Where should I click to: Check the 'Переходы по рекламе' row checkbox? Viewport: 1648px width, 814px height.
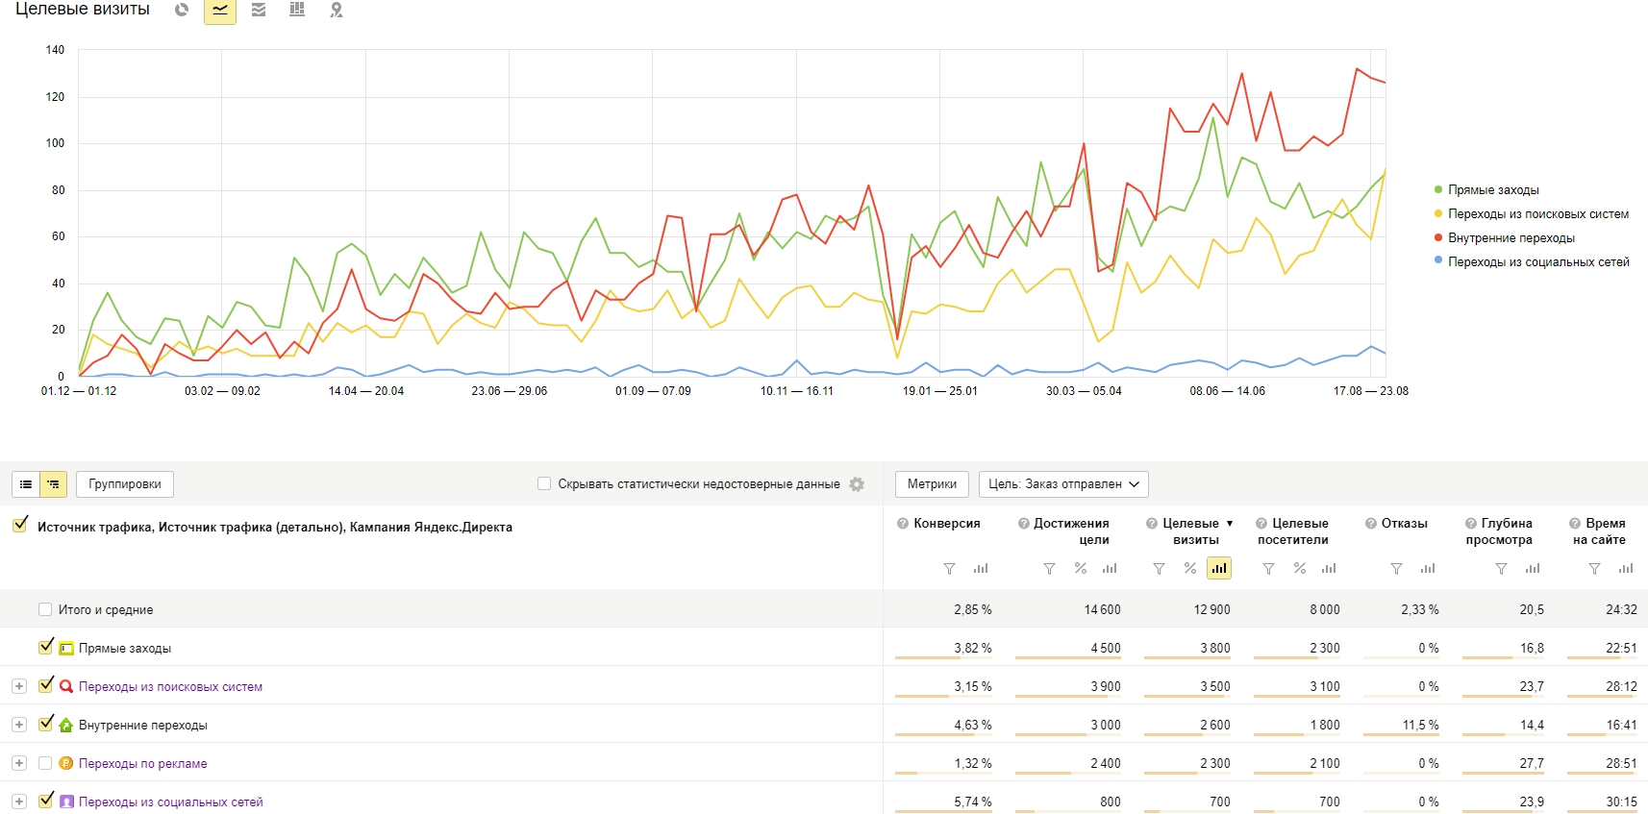click(44, 763)
